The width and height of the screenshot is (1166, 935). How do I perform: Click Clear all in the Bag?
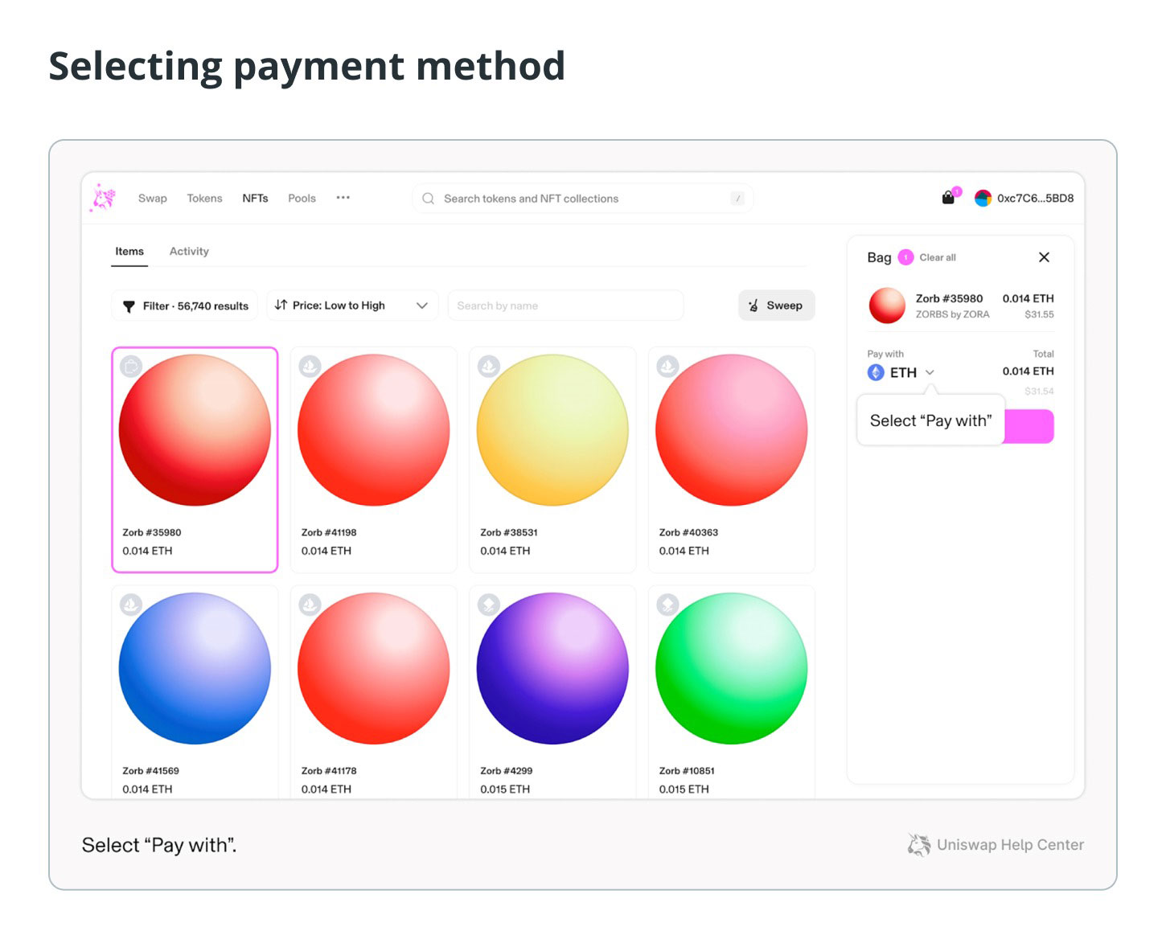point(938,257)
